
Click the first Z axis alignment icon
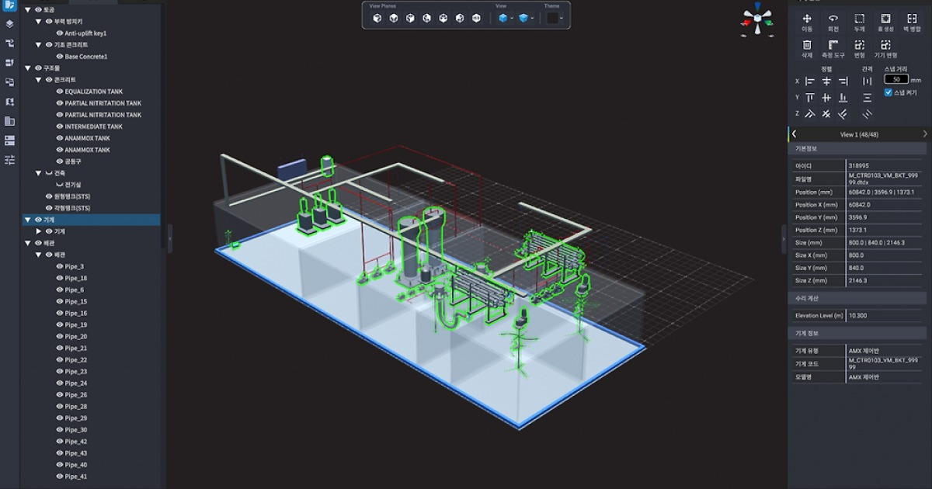pos(810,114)
